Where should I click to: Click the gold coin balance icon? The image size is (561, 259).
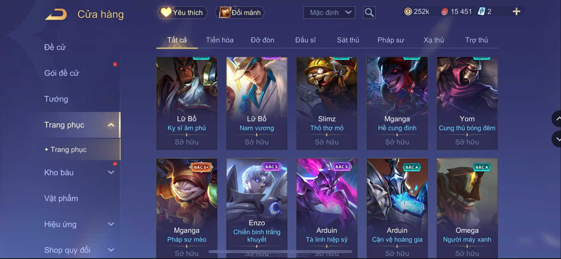click(408, 12)
